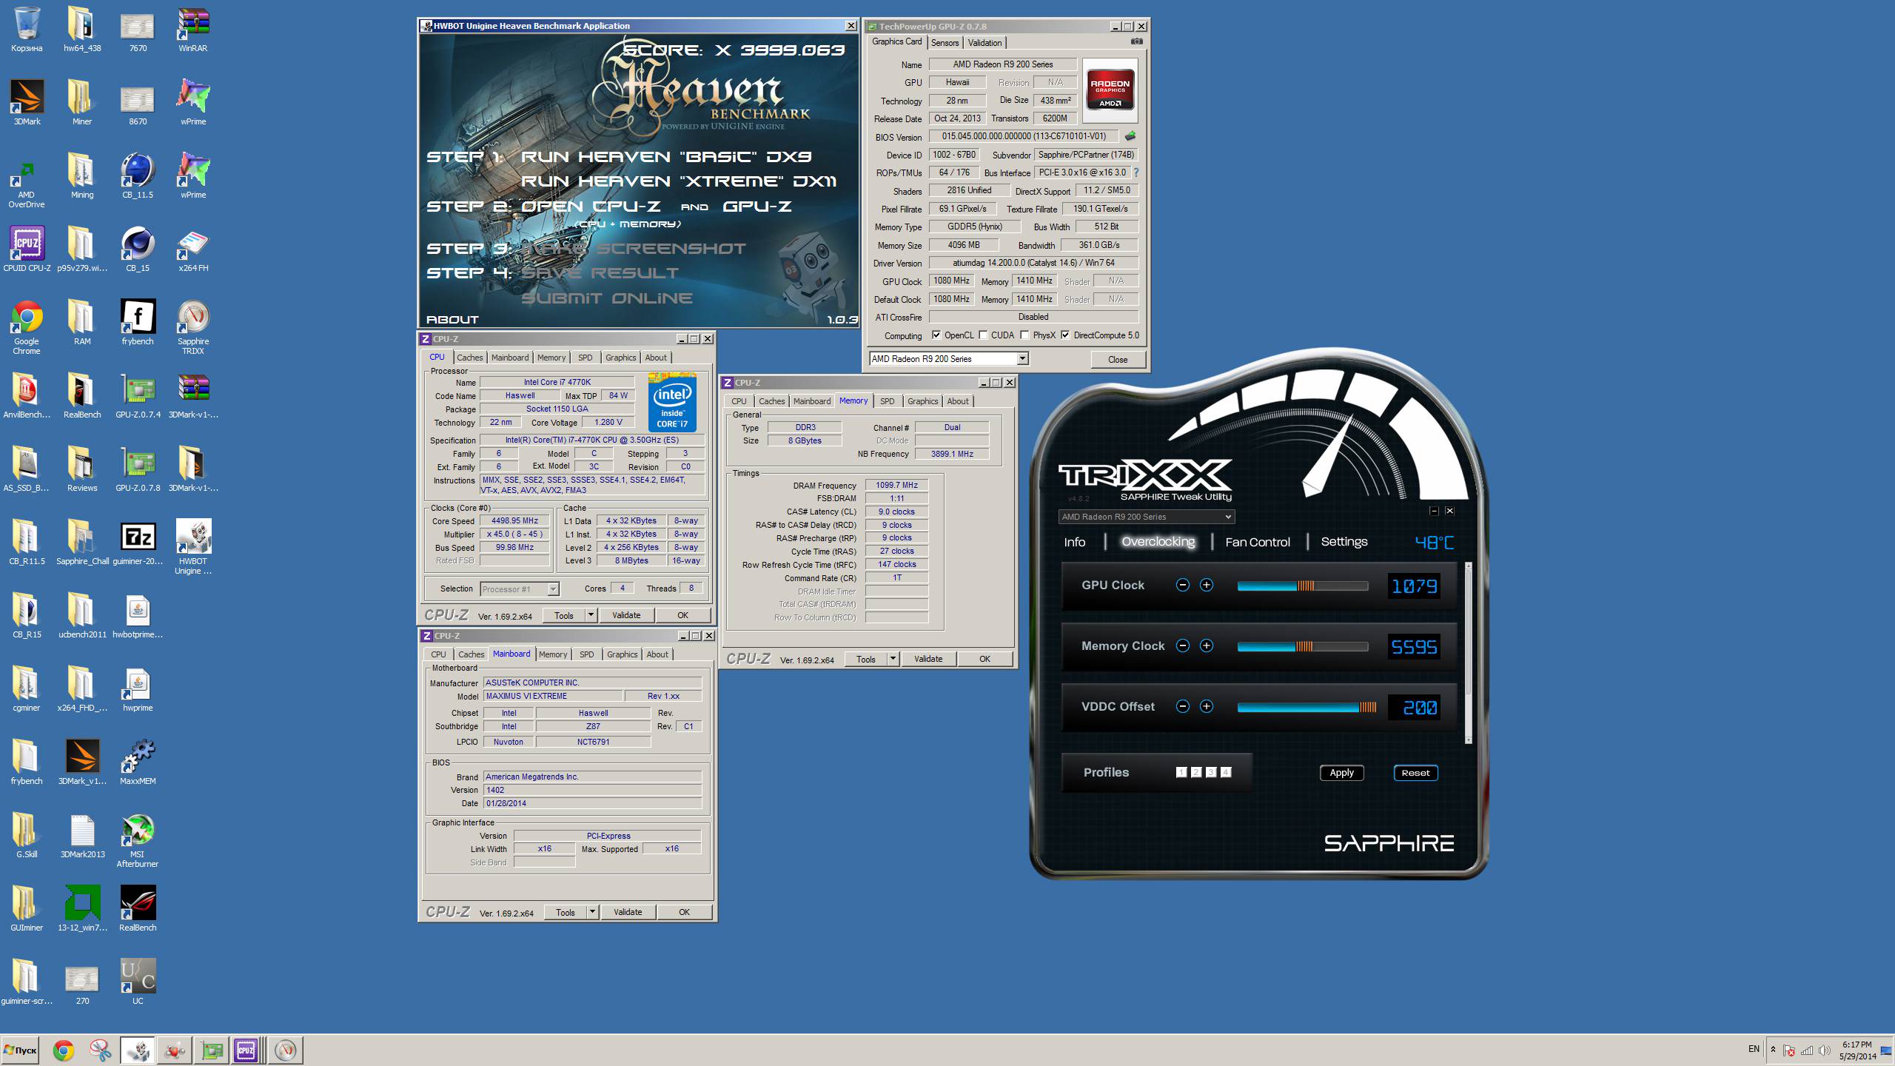Screen dimensions: 1895x1066
Task: Open the HWBOT Unigine desktop shortcut
Action: [193, 547]
